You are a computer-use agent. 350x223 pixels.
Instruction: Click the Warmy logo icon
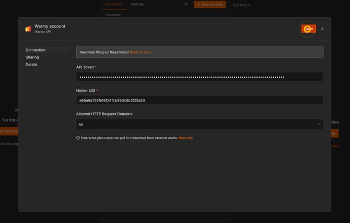[x=28, y=29]
